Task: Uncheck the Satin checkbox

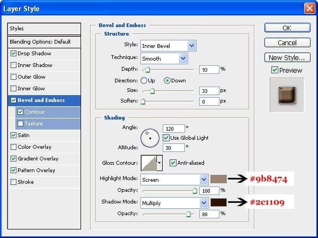Action: (x=13, y=135)
